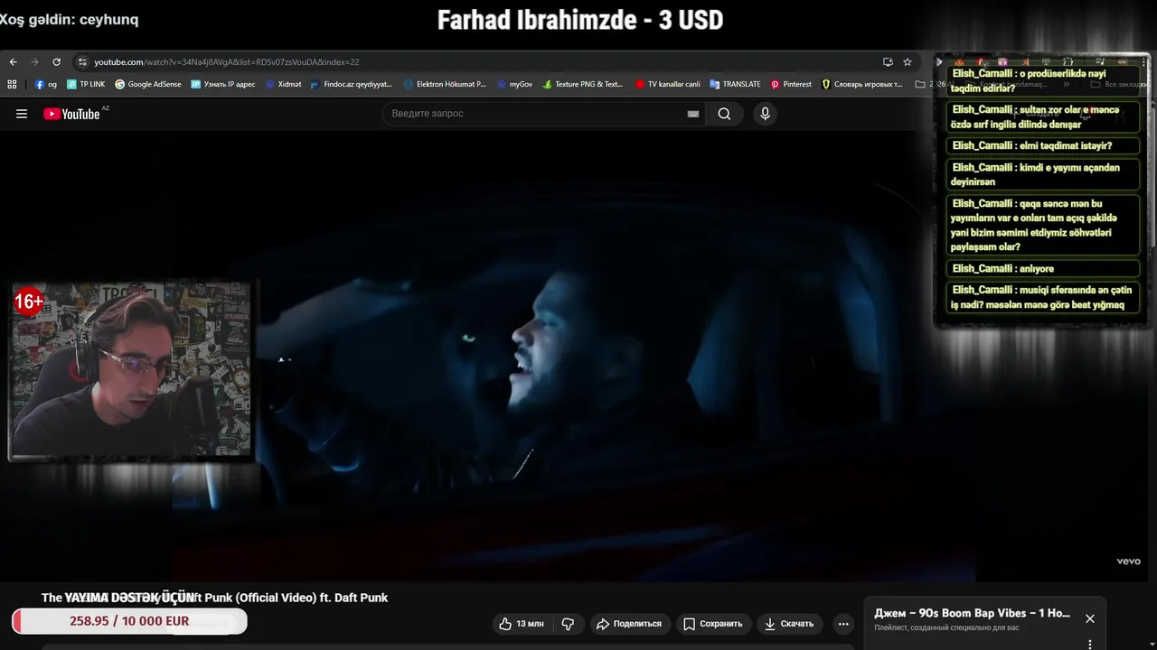The height and width of the screenshot is (650, 1157).
Task: Click the video title with Daft Punk
Action: click(214, 598)
